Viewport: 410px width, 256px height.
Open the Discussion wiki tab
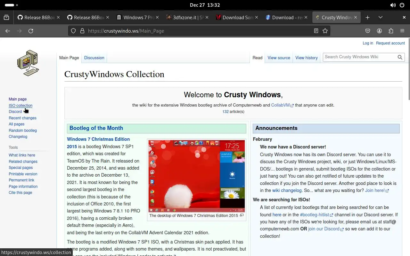point(94,58)
